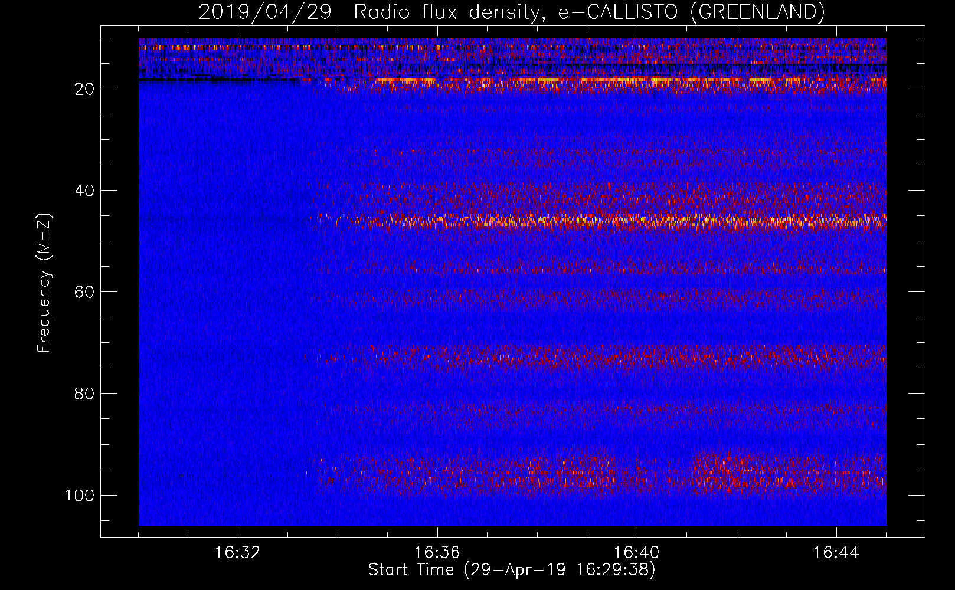Select the '40' frequency axis label
The image size is (955, 590).
(x=84, y=191)
